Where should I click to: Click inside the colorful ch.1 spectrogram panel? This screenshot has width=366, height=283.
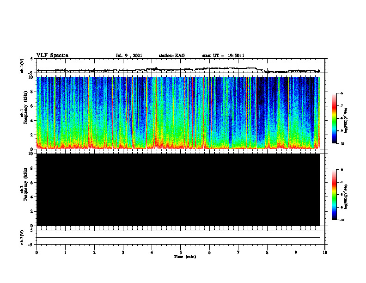click(178, 113)
